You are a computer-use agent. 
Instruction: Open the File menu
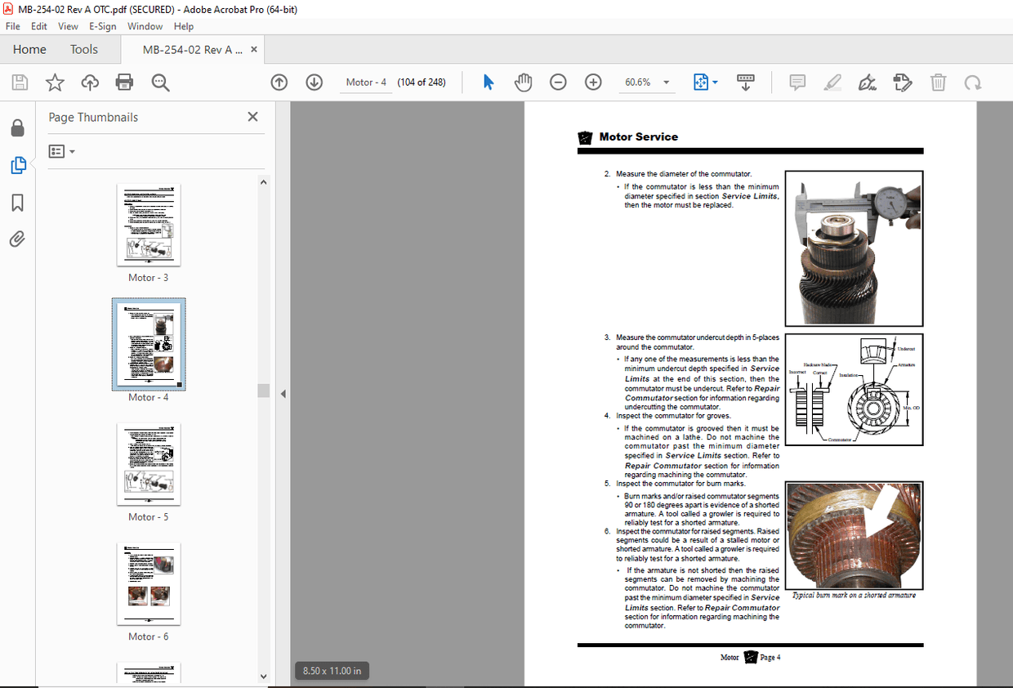click(13, 26)
